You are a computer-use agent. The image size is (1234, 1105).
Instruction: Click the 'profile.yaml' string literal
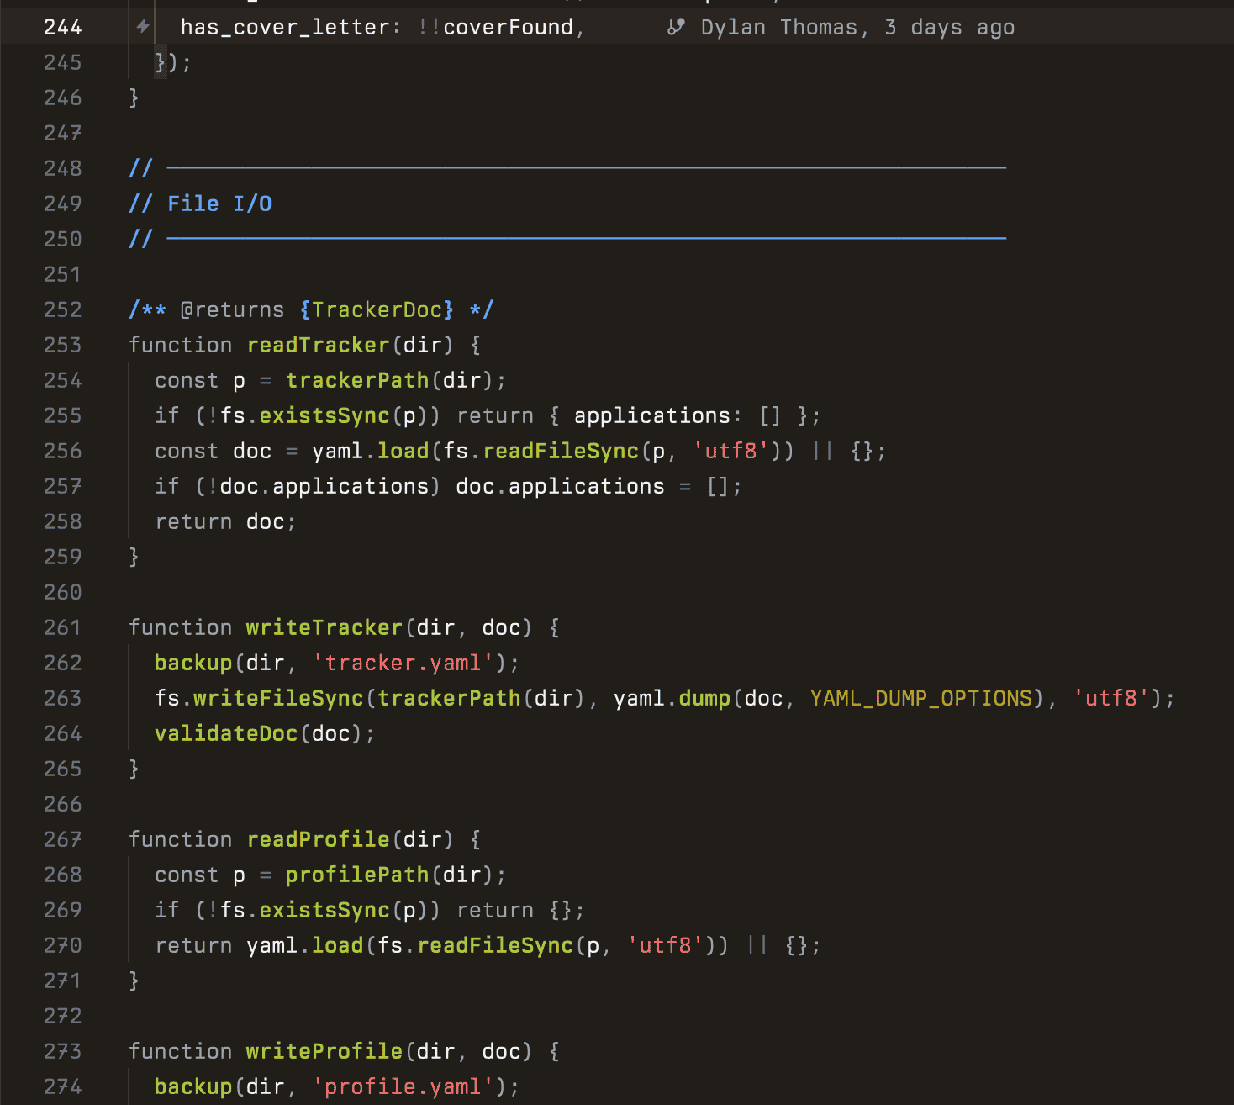tap(403, 1086)
